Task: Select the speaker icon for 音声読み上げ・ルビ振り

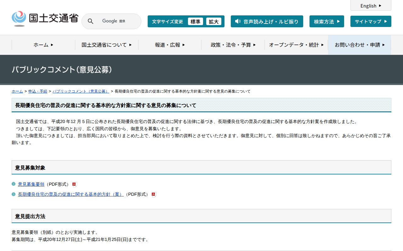Action: 238,21
